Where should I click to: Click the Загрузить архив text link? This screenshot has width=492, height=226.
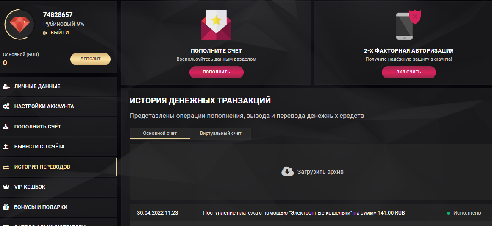coord(320,172)
